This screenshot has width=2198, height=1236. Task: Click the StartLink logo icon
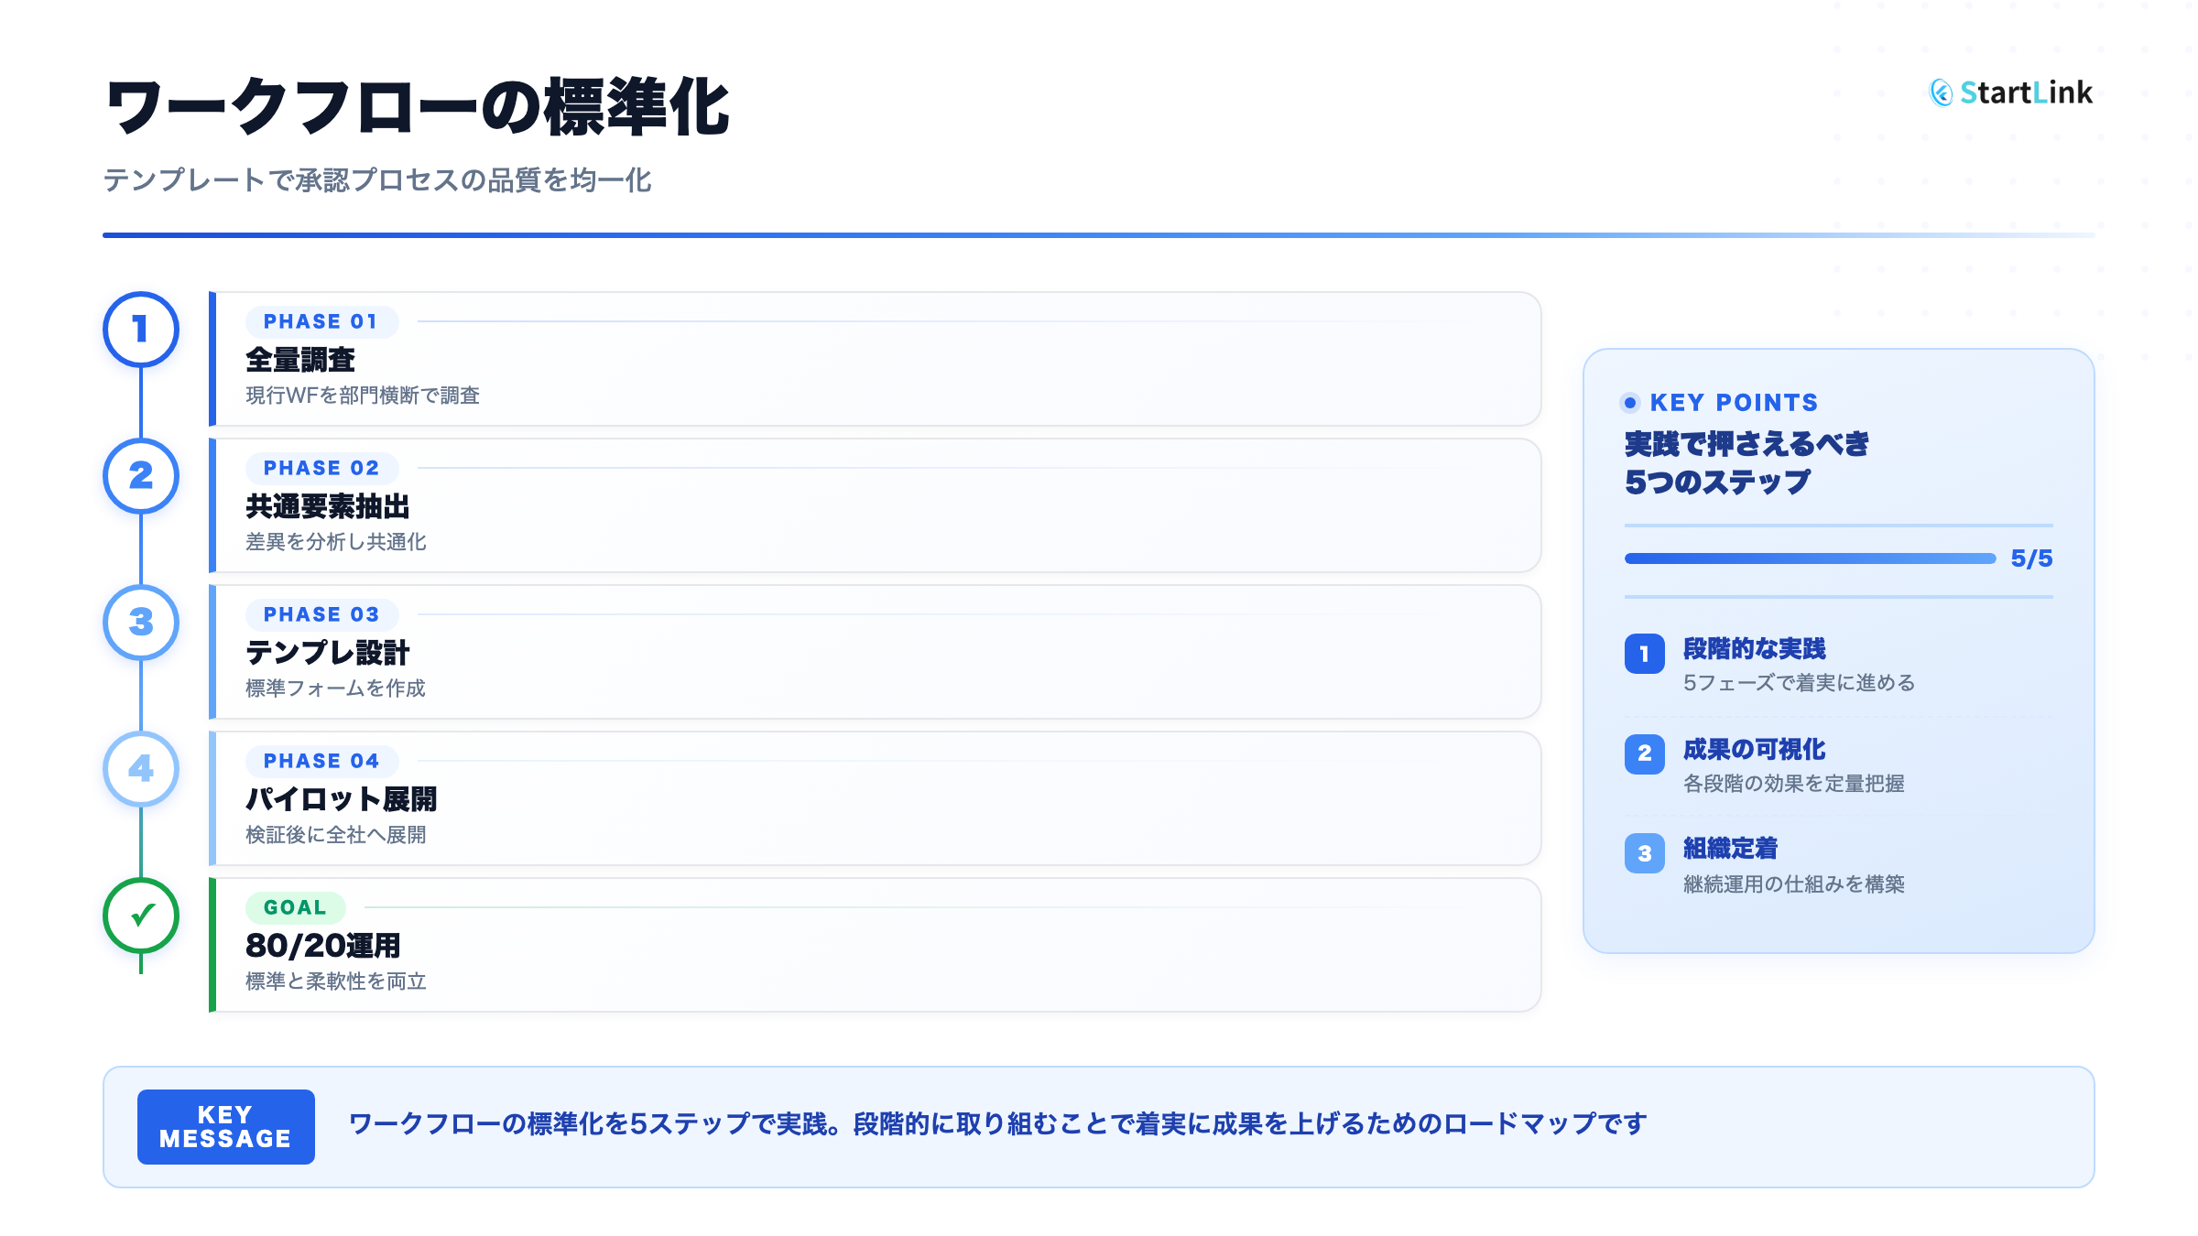pyautogui.click(x=1941, y=92)
